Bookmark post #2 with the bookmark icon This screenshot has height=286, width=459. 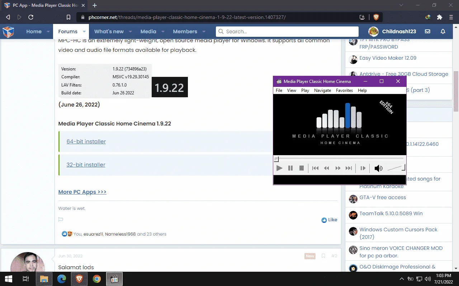coord(323,256)
